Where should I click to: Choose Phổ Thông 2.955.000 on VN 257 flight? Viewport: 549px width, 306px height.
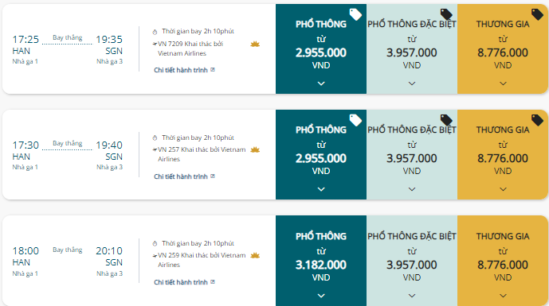click(x=321, y=155)
